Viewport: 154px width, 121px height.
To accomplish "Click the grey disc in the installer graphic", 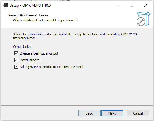I will 141,22.
